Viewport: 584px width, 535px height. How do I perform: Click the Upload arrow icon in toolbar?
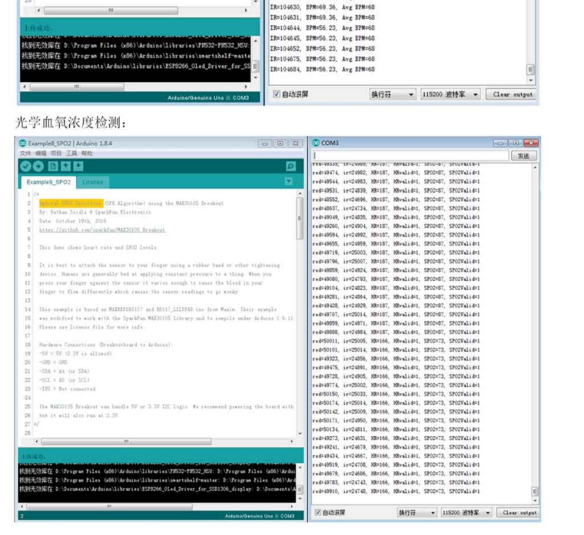(39, 167)
